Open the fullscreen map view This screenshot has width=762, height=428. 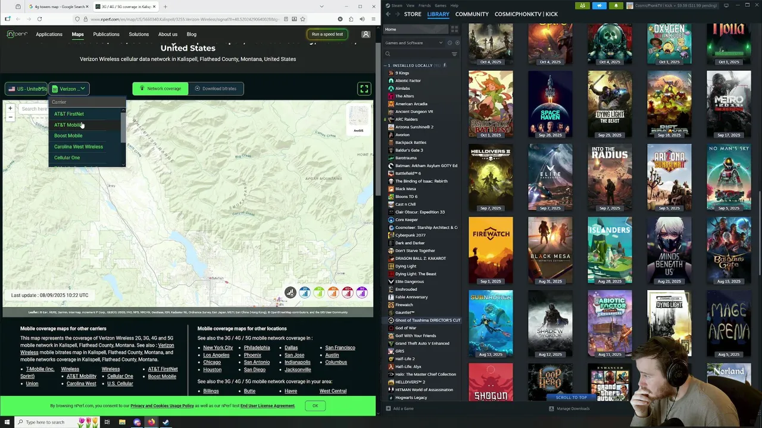[364, 89]
